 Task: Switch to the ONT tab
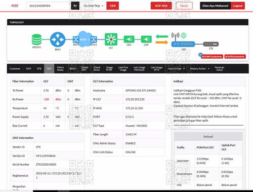pyautogui.click(x=28, y=68)
